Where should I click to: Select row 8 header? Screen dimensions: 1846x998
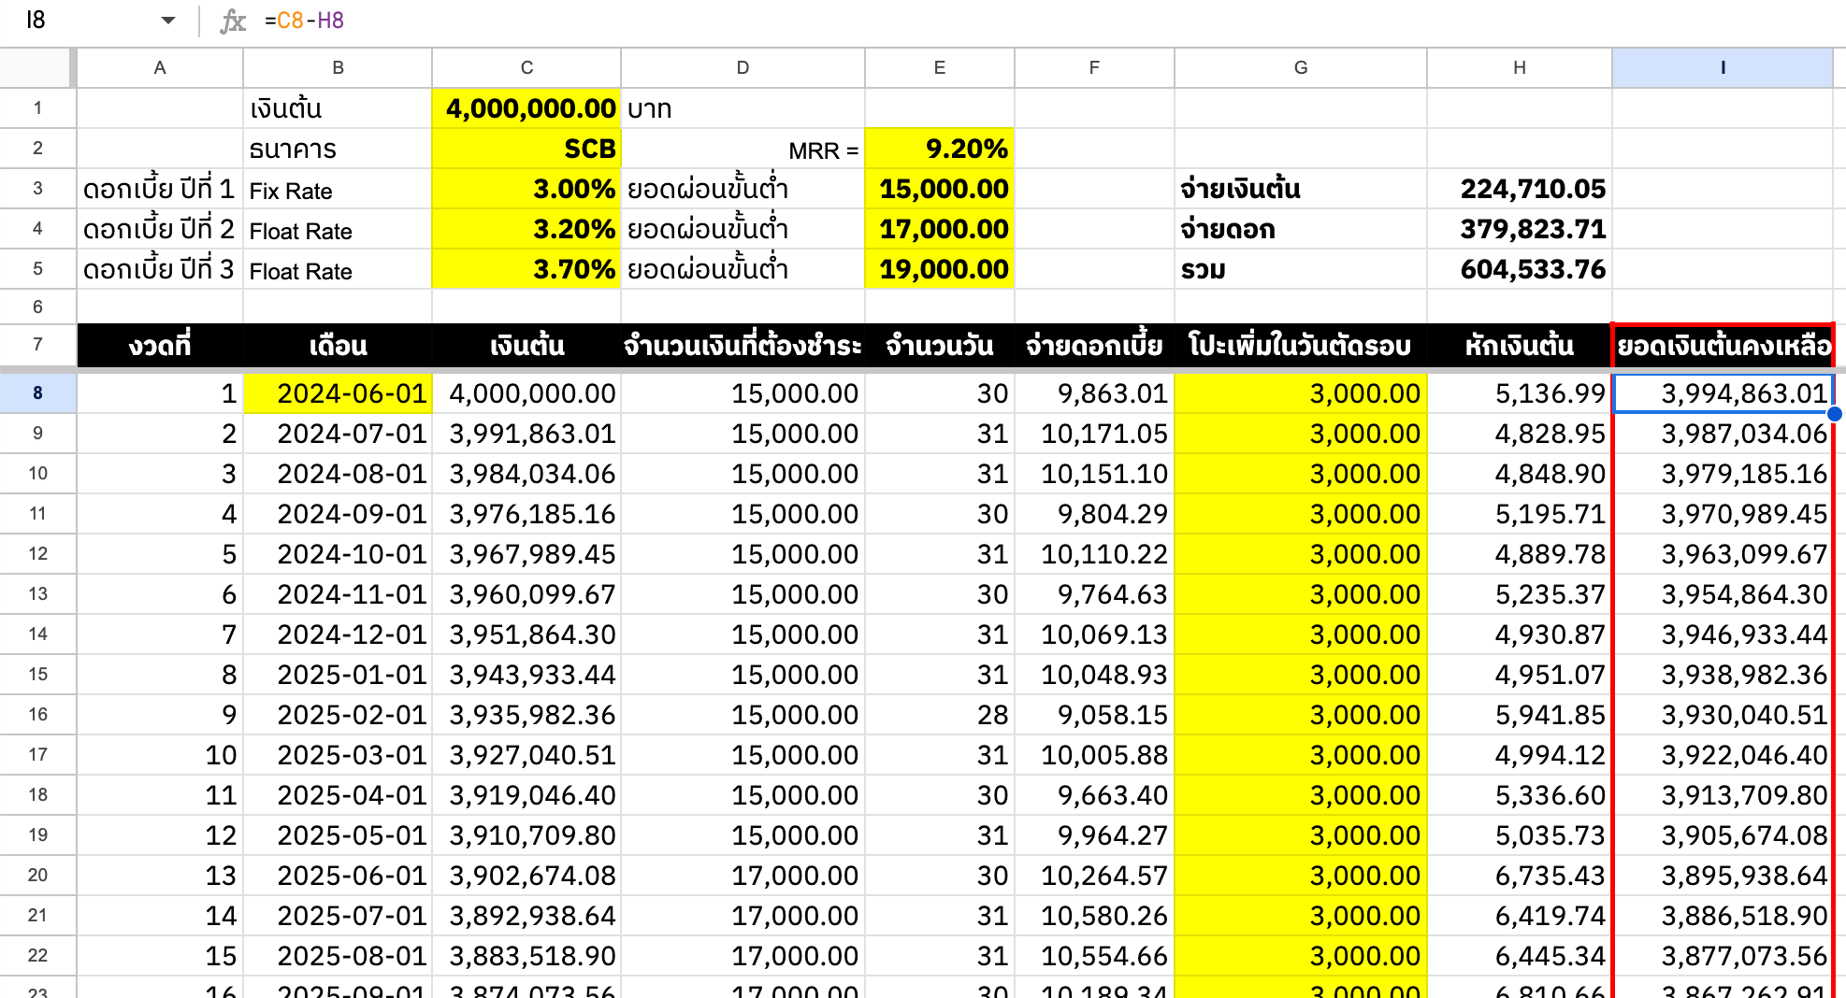point(37,393)
